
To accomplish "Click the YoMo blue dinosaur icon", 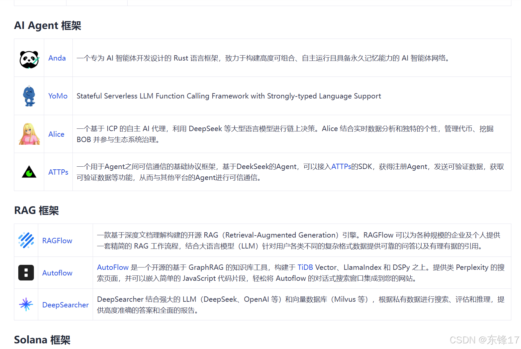I will click(29, 96).
